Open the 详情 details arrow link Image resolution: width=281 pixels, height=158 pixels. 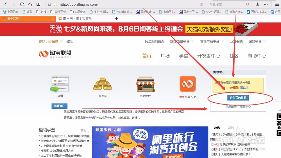[x=136, y=118]
